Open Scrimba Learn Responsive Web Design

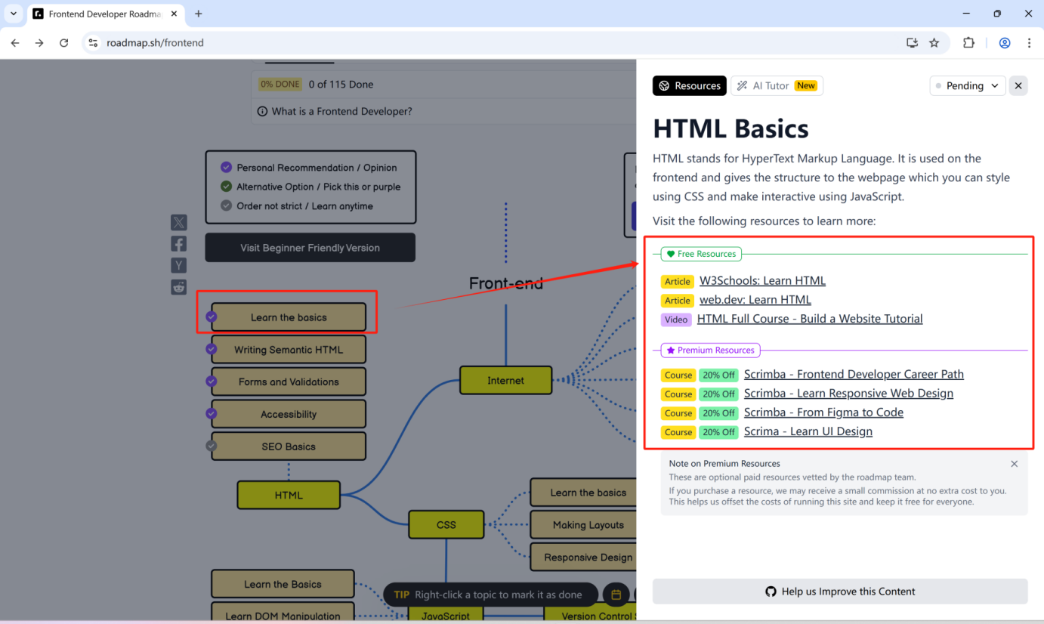tap(848, 394)
